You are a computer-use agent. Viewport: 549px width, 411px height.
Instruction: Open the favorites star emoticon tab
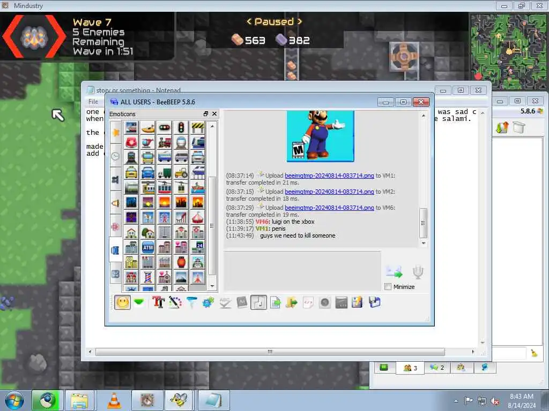tap(116, 133)
